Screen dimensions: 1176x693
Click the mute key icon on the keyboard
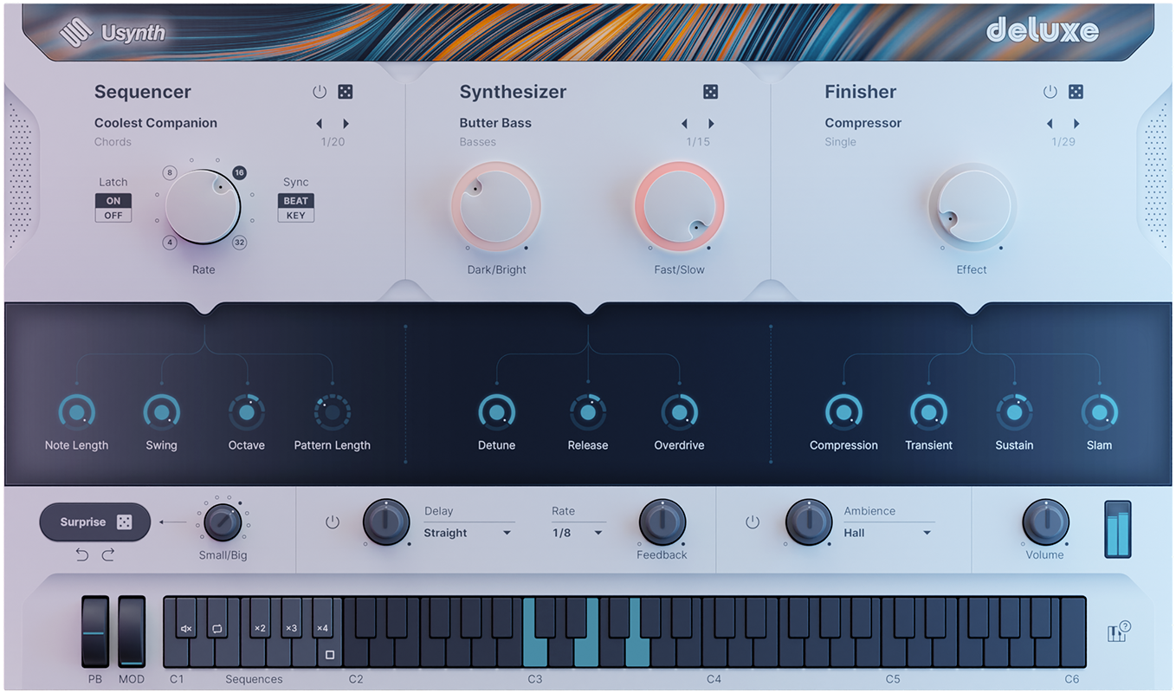(x=184, y=627)
